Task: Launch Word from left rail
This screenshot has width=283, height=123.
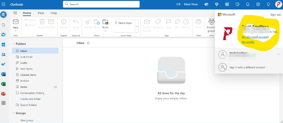Action: [3, 74]
